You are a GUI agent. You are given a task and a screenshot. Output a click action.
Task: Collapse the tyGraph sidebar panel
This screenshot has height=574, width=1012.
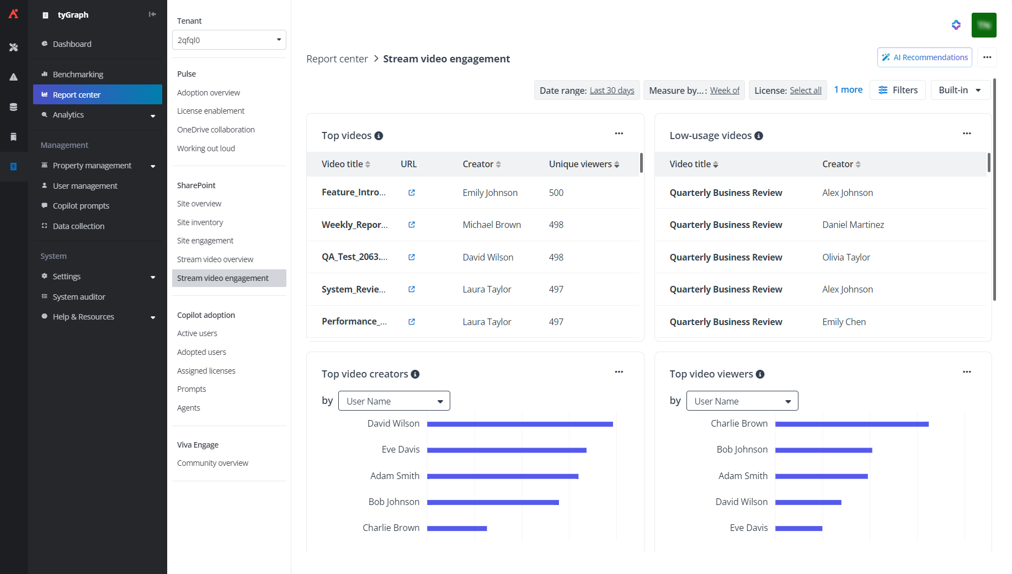(x=152, y=14)
